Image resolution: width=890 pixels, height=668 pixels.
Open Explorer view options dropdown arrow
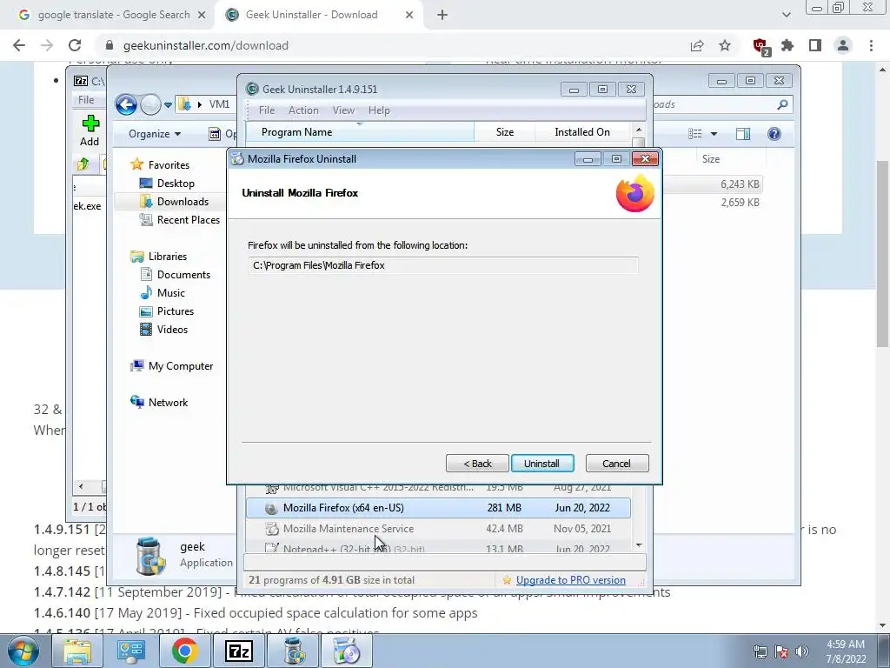714,134
